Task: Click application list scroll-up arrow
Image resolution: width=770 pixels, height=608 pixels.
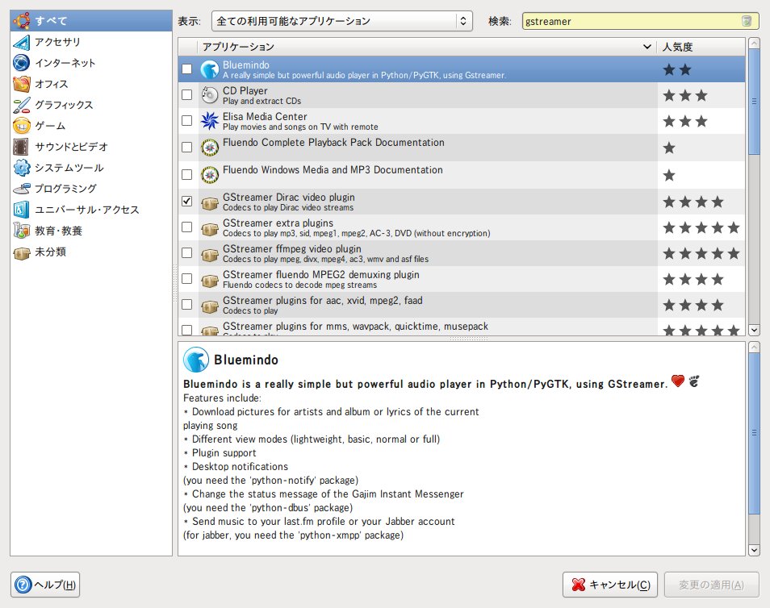Action: pyautogui.click(x=754, y=44)
